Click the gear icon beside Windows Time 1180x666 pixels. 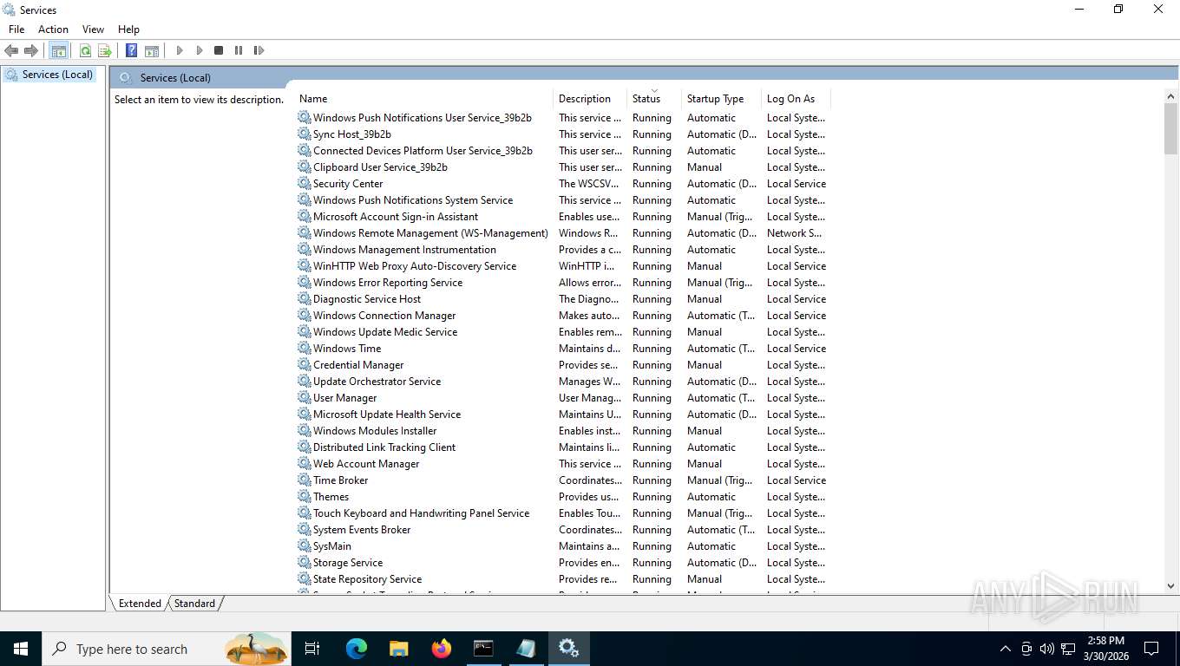[304, 348]
